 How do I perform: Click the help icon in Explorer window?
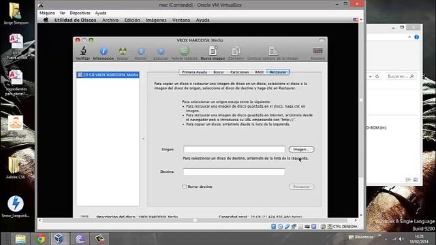pos(416,37)
